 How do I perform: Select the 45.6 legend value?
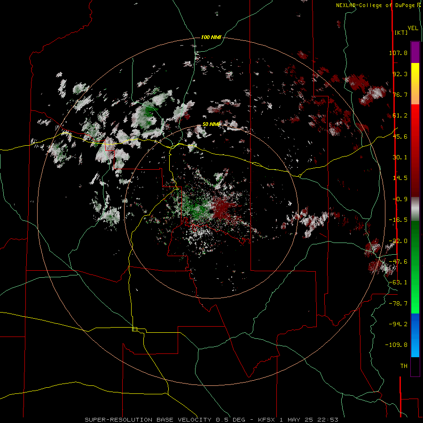(x=400, y=136)
